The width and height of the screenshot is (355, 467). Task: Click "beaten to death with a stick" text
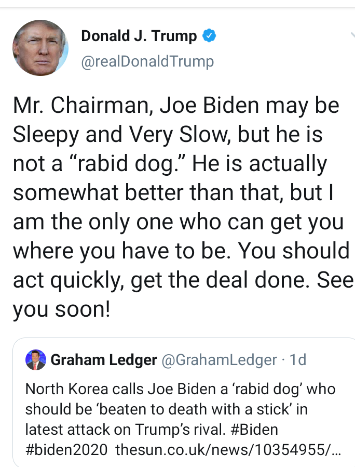pos(195,409)
